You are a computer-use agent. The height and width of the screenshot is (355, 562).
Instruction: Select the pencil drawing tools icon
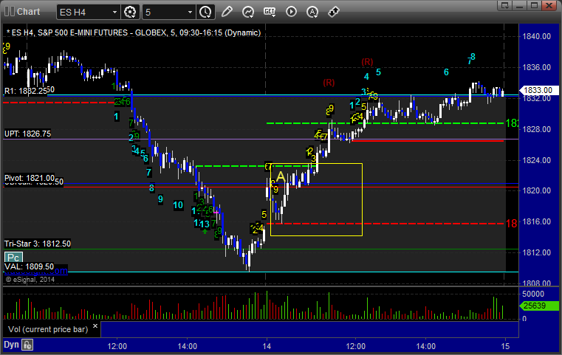[227, 12]
